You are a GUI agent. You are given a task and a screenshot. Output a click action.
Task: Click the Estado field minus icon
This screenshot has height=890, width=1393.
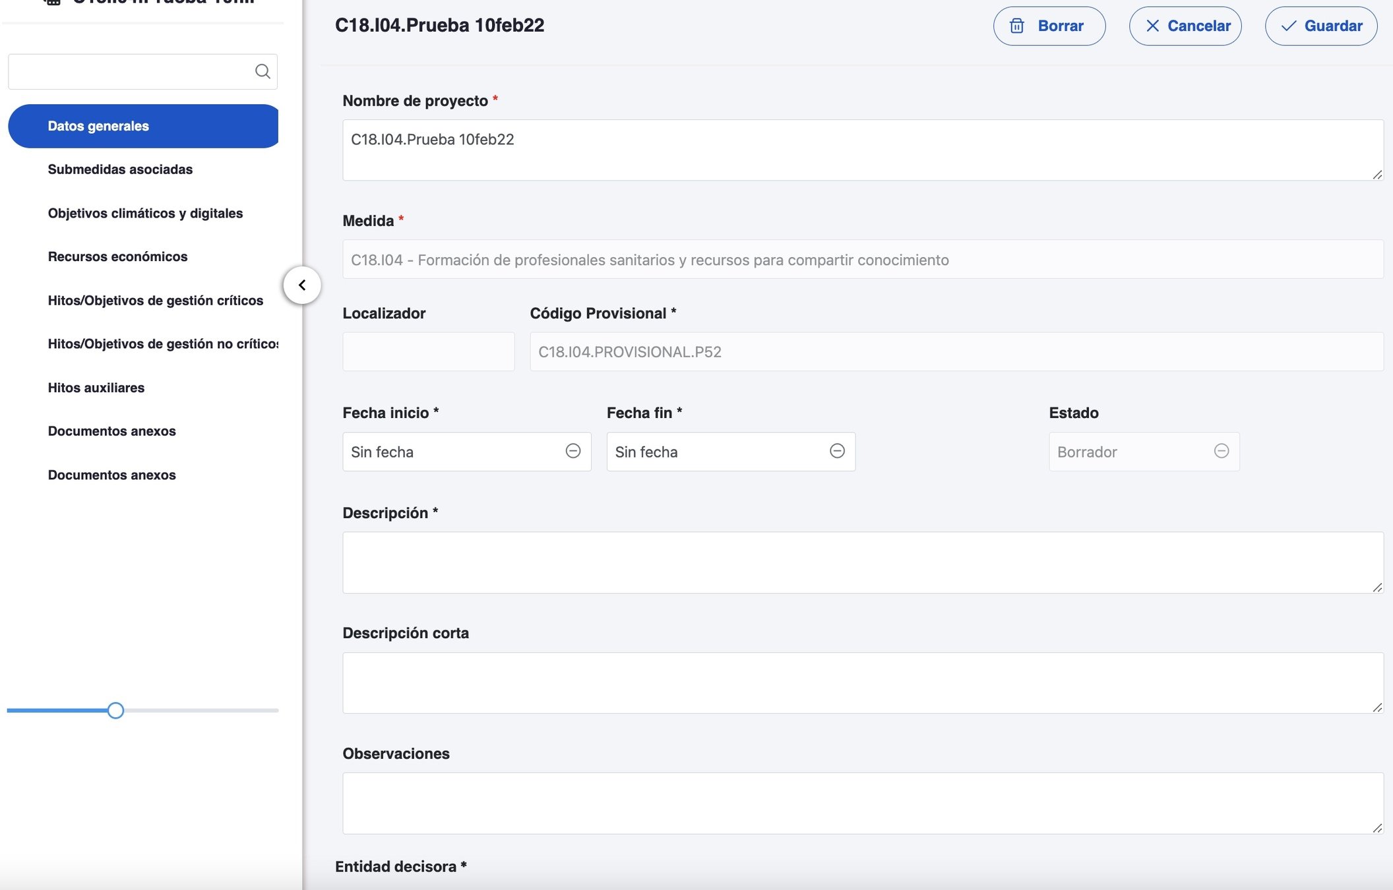pyautogui.click(x=1221, y=451)
